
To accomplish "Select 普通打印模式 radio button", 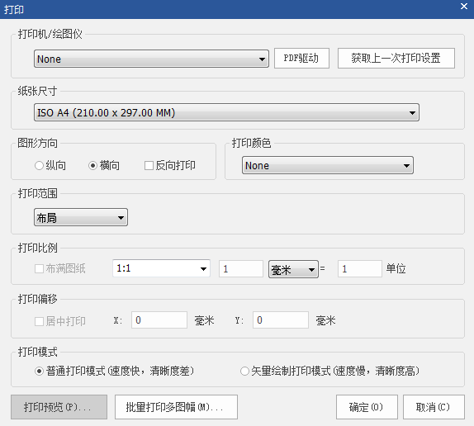I will [39, 371].
